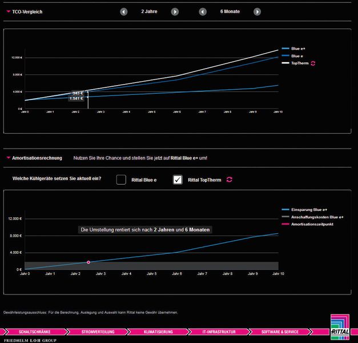This screenshot has height=343, width=358.
Task: Collapse the Amortisationsrechnung section
Action: point(9,158)
